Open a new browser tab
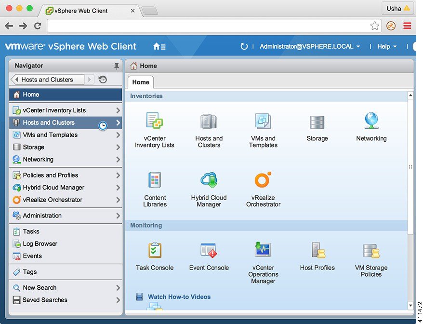 click(150, 11)
